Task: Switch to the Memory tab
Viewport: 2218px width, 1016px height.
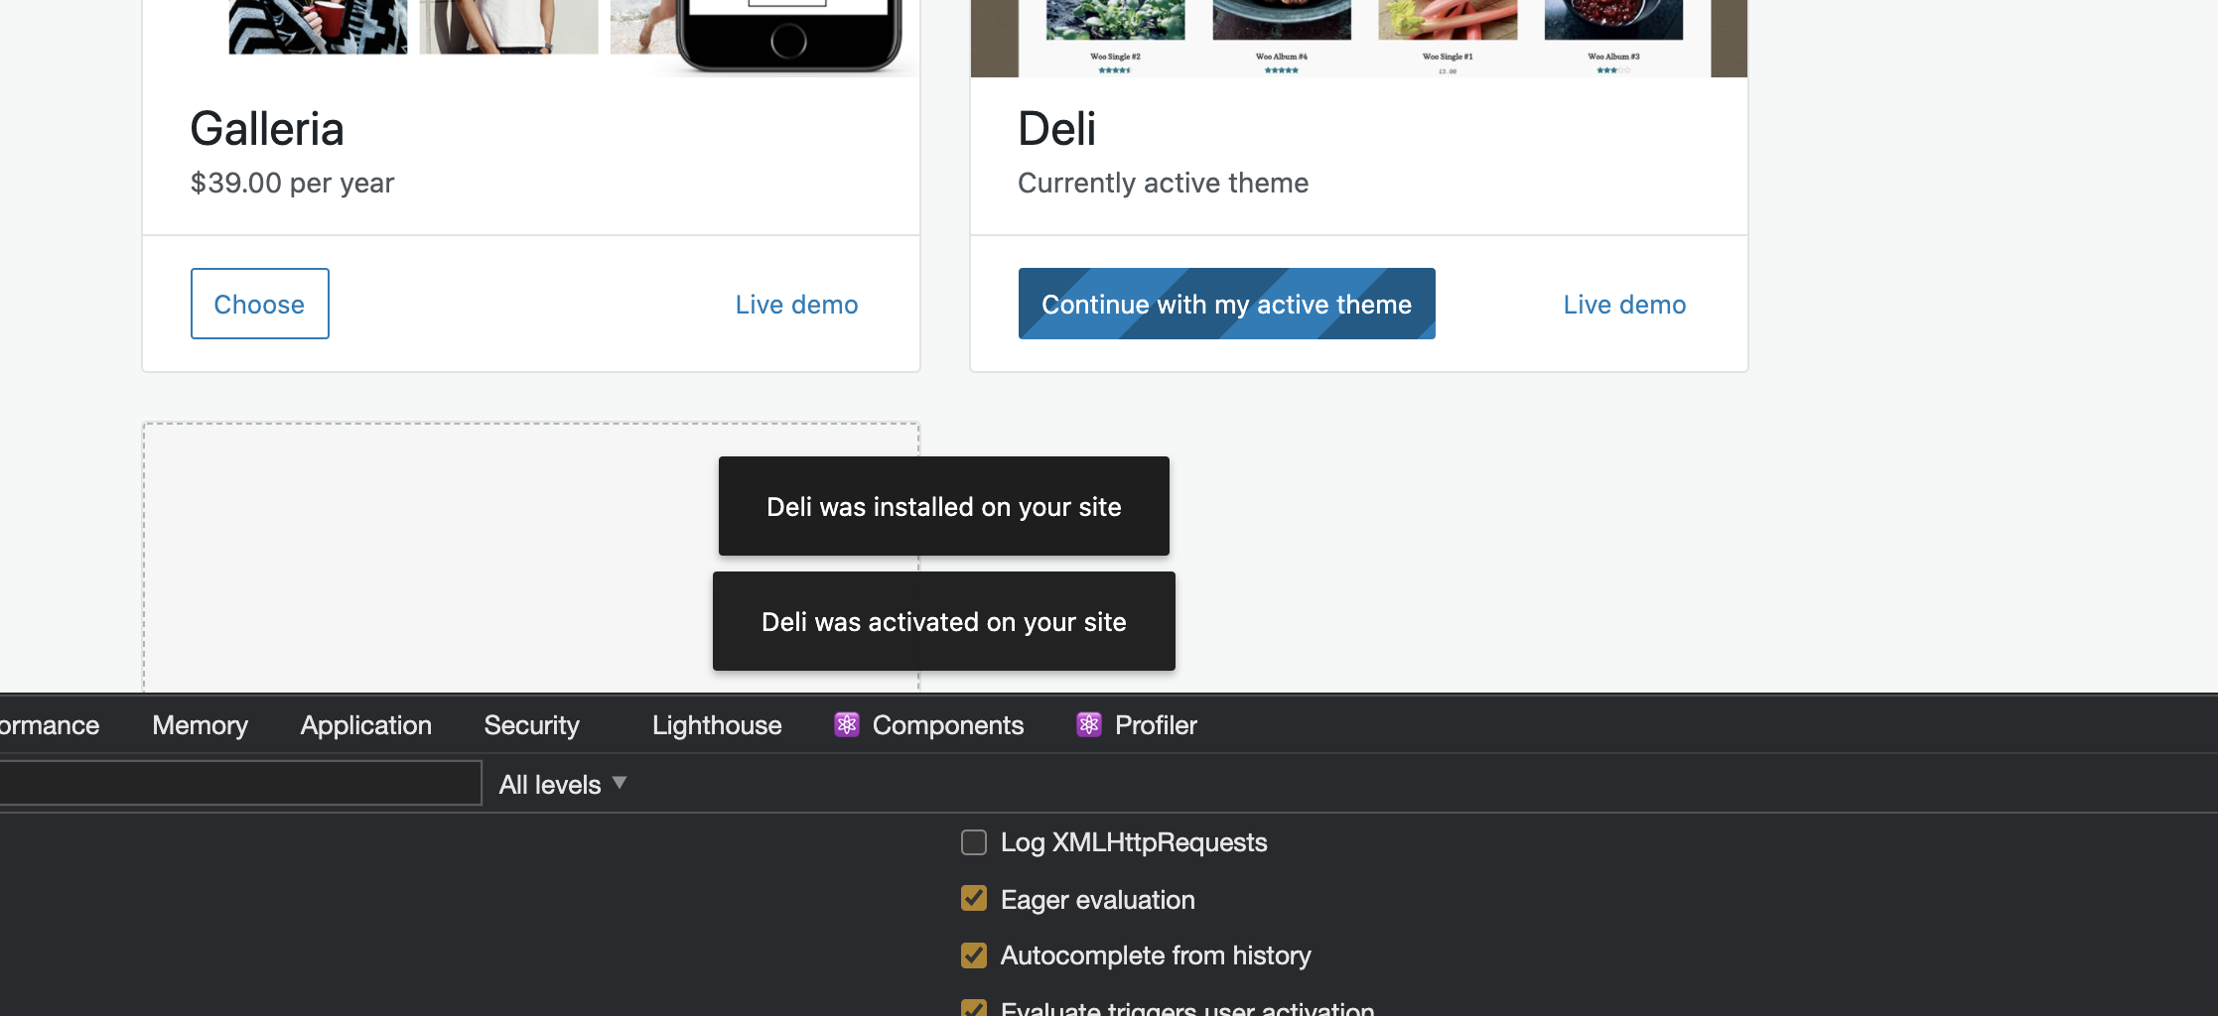Action: click(199, 724)
